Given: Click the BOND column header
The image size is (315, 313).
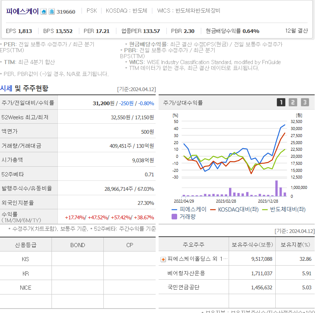Looking at the screenshot, I should pyautogui.click(x=77, y=245).
